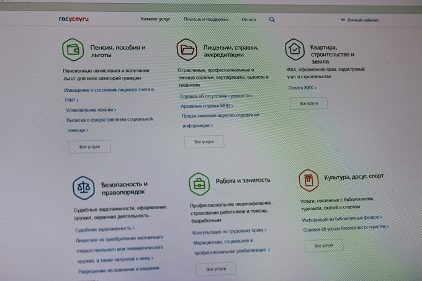Open Выписка о предоставлении социальной помощи
This screenshot has height=281, width=422.
[x=110, y=125]
